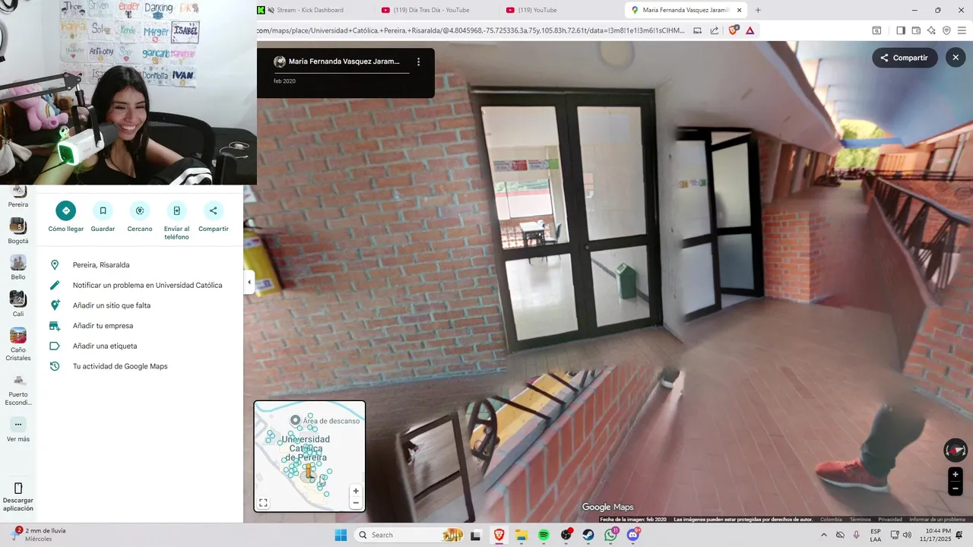The height and width of the screenshot is (547, 973).
Task: Click the round Compartir icon in the side panel
Action: point(213,210)
